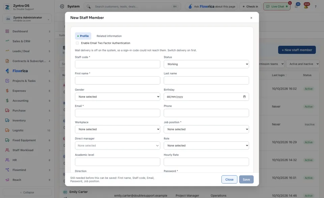Collapse the sidebar
This screenshot has width=324, height=198.
(x=27, y=192)
